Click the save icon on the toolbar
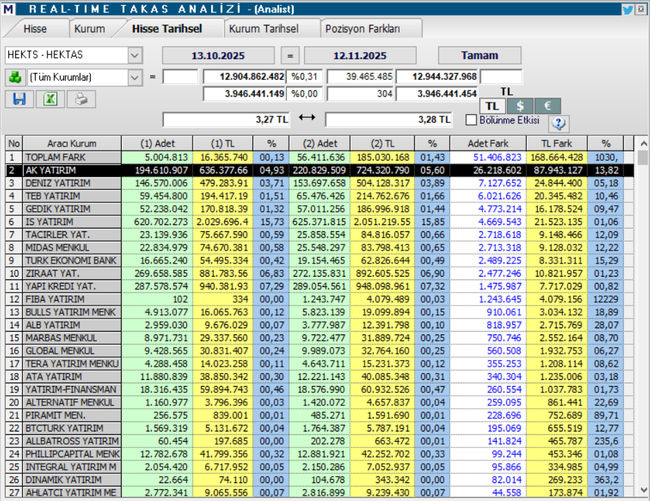650x501 pixels. 19,99
